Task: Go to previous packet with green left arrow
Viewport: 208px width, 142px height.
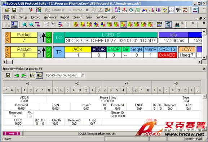Action: pos(17,75)
